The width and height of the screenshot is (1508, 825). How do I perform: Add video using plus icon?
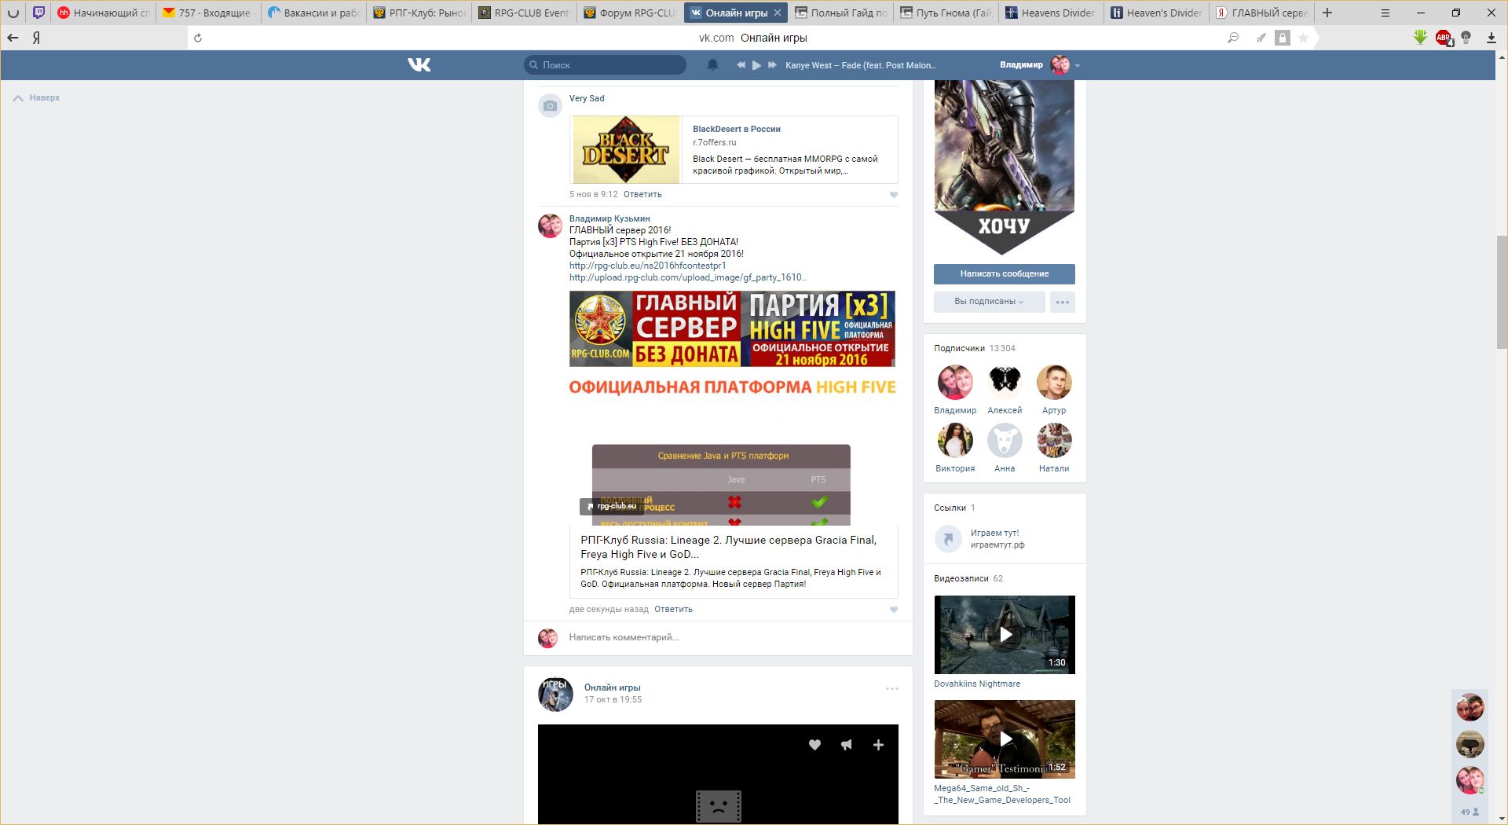878,745
